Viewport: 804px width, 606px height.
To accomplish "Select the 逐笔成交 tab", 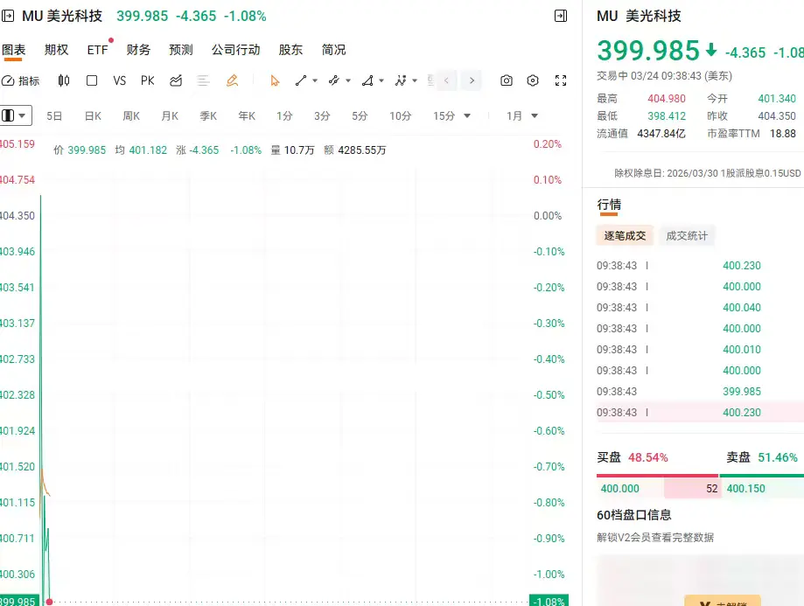I will point(625,236).
